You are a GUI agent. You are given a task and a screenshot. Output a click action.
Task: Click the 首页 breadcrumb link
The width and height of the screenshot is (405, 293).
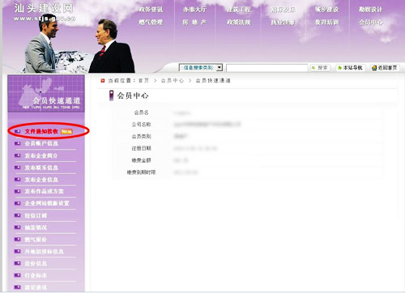[143, 80]
